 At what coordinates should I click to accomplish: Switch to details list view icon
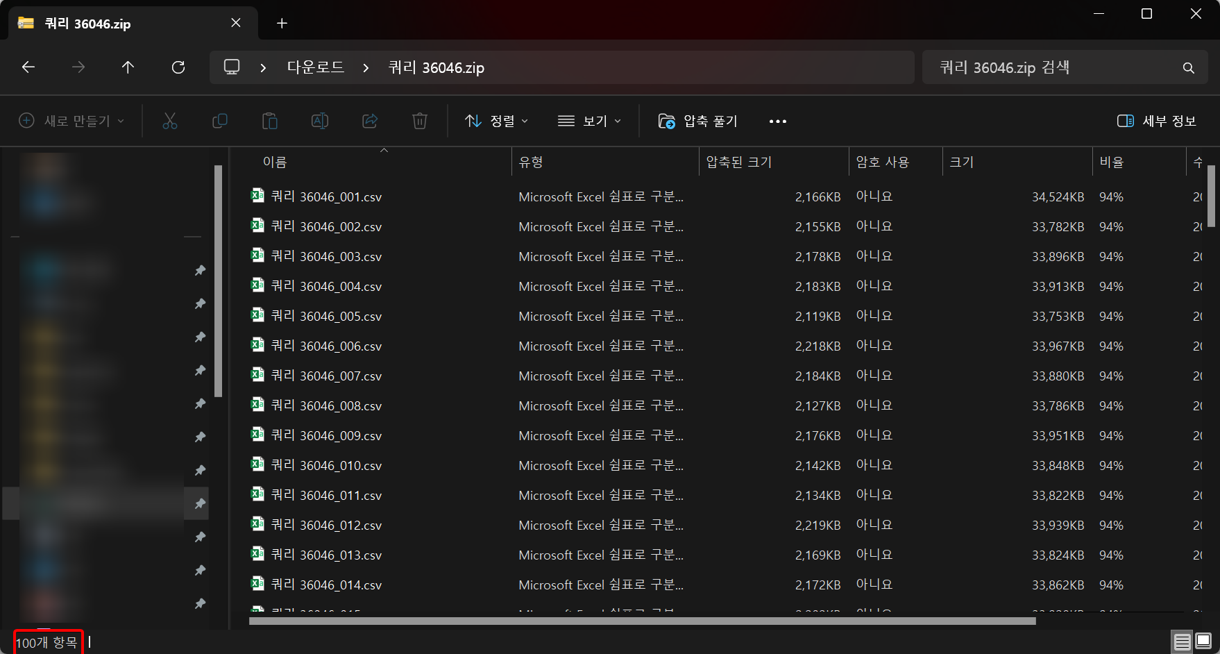[1182, 641]
